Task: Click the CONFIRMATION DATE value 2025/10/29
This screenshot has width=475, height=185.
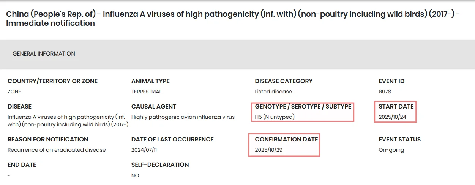Action: pyautogui.click(x=268, y=150)
